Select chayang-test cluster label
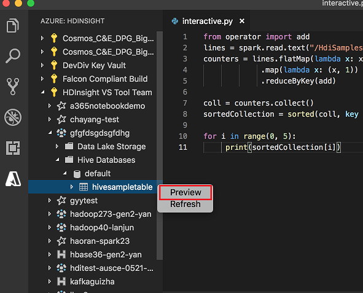 pos(95,120)
